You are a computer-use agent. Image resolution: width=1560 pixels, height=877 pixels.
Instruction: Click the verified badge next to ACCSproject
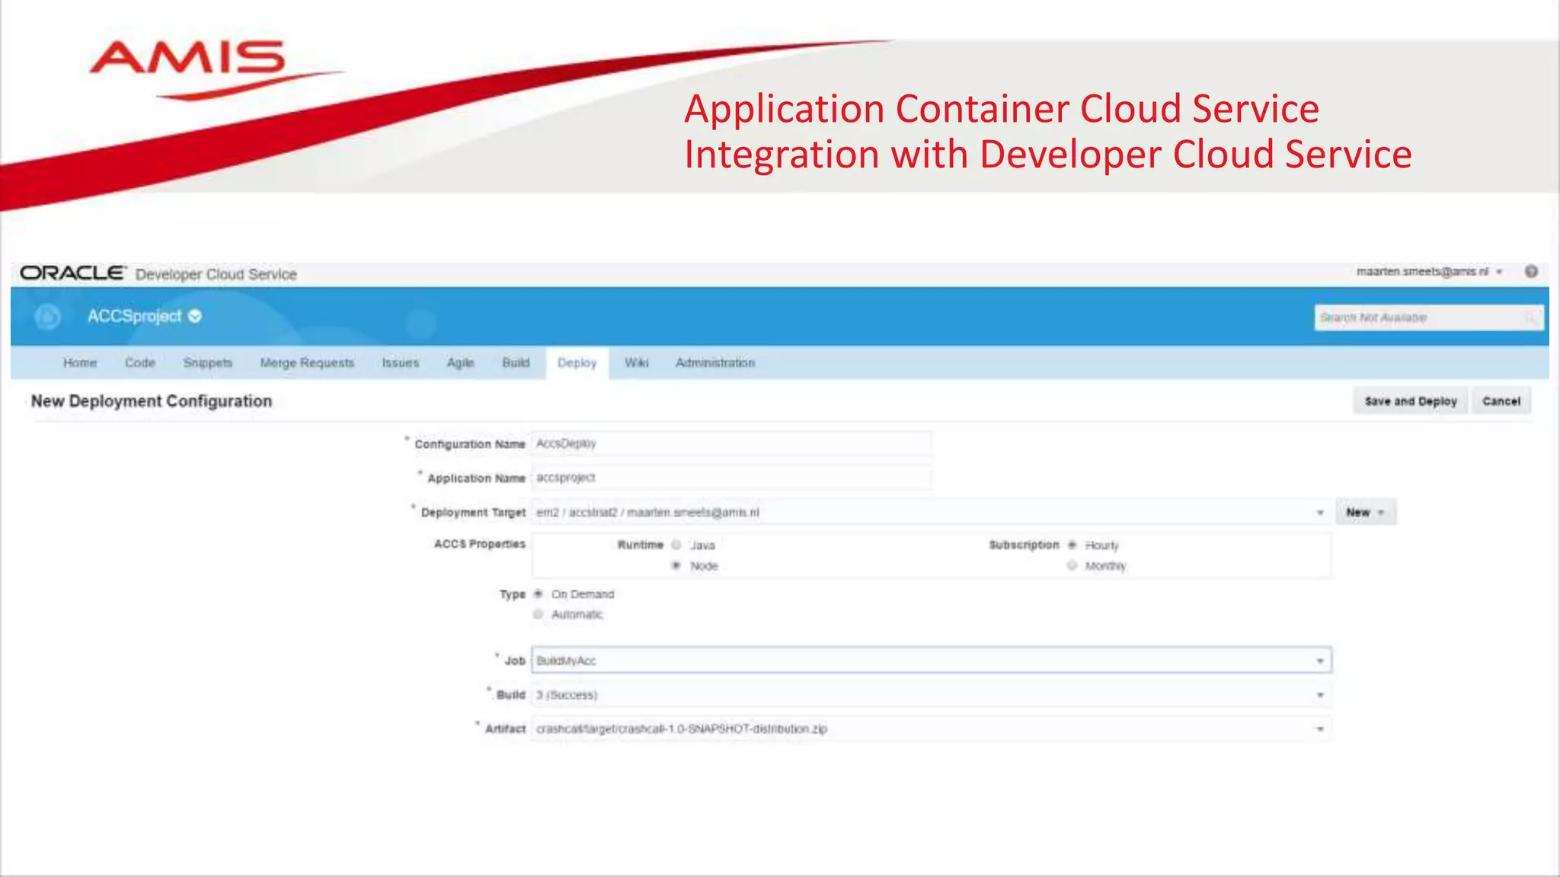[x=195, y=316]
